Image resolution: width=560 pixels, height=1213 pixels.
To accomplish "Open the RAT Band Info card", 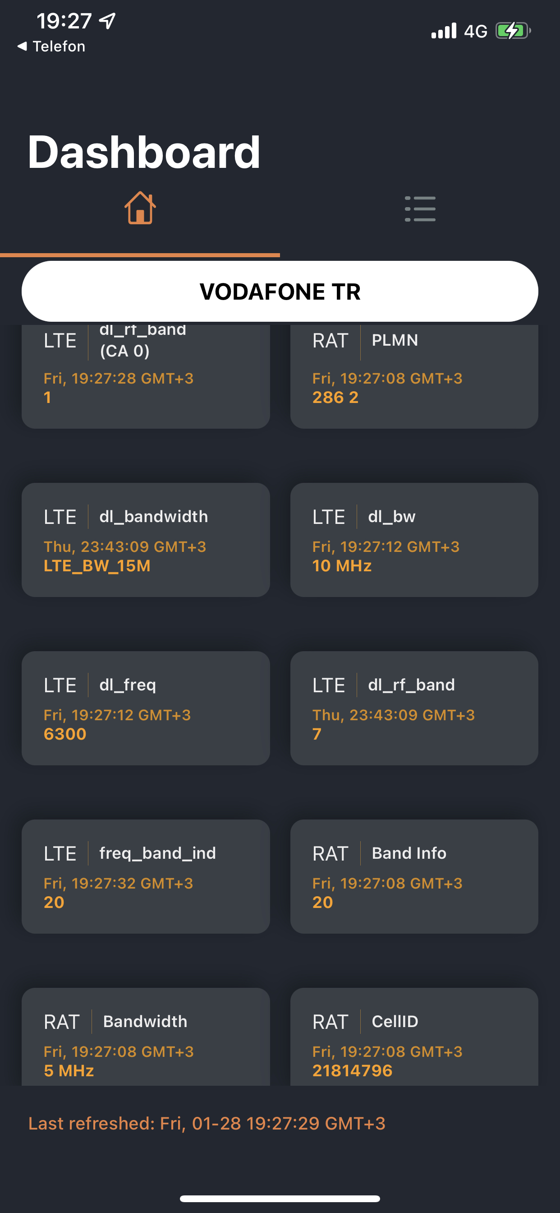I will click(413, 876).
